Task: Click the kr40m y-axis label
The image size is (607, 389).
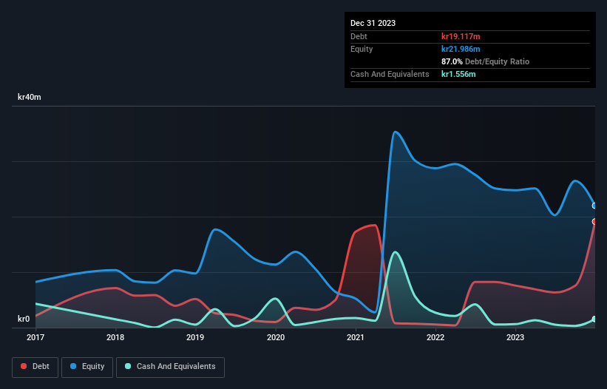Action: [30, 97]
